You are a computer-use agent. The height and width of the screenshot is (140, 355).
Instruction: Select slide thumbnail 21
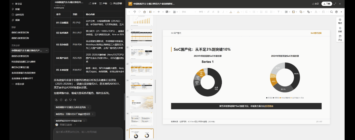click(x=141, y=36)
